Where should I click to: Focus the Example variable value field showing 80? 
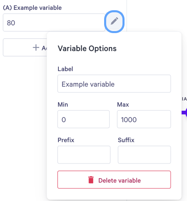54,22
